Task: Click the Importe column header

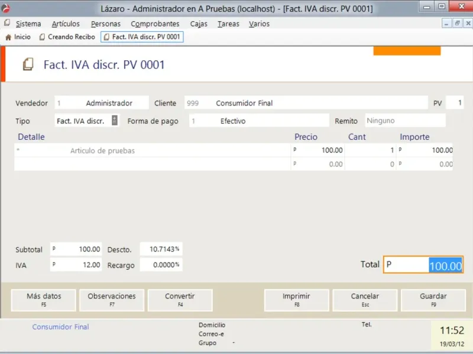Action: (414, 137)
